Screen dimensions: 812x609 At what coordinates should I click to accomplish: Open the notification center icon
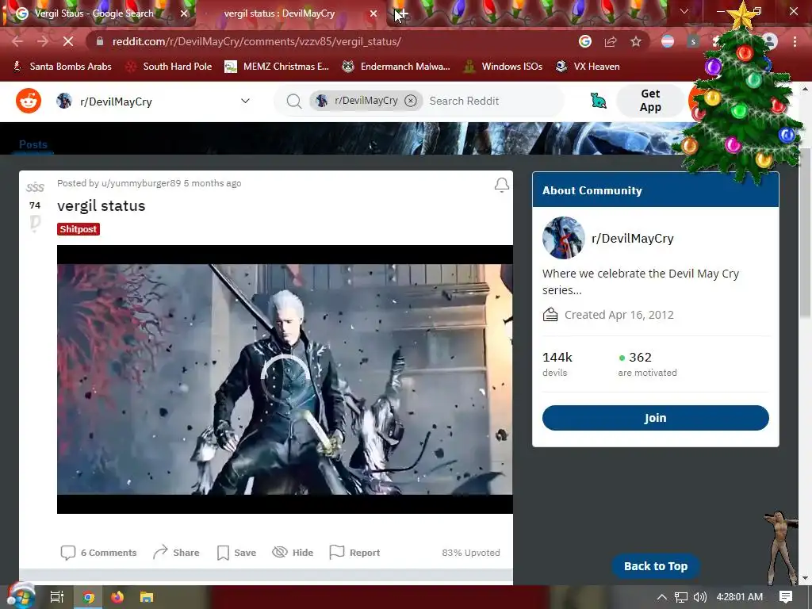click(786, 597)
